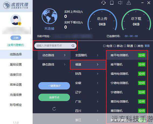Image resolution: width=153 pixels, height=124 pixels.
Task: Expand the 全国随机 region
Action: 88,55
